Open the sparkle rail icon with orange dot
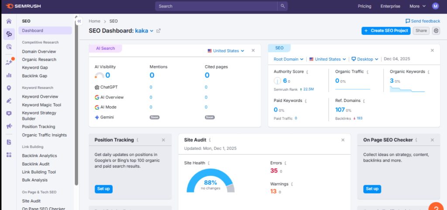This screenshot has height=210, width=447. pyautogui.click(x=9, y=62)
